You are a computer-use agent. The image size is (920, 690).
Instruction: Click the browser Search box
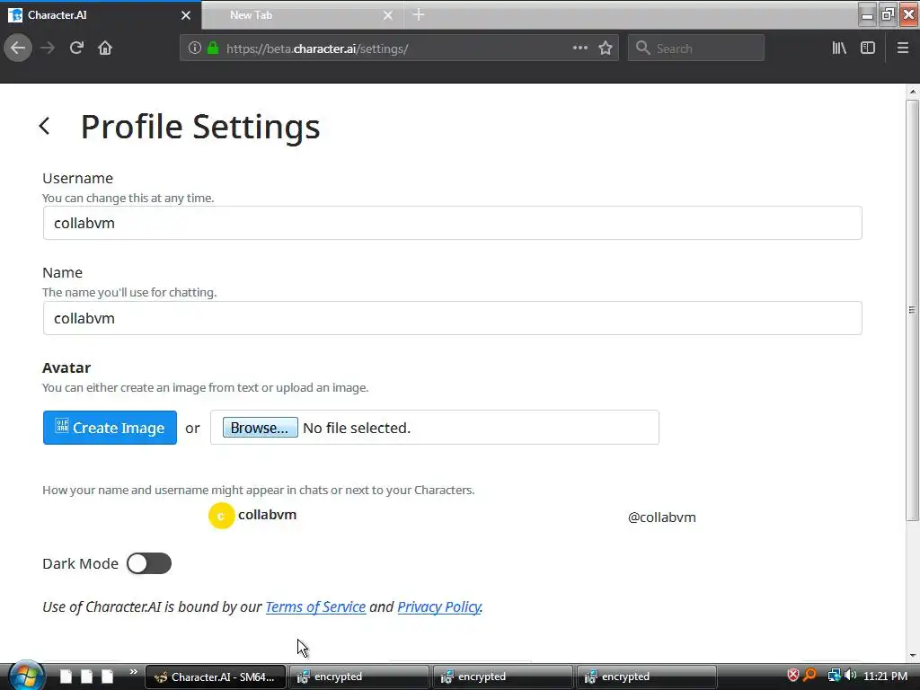tap(696, 49)
